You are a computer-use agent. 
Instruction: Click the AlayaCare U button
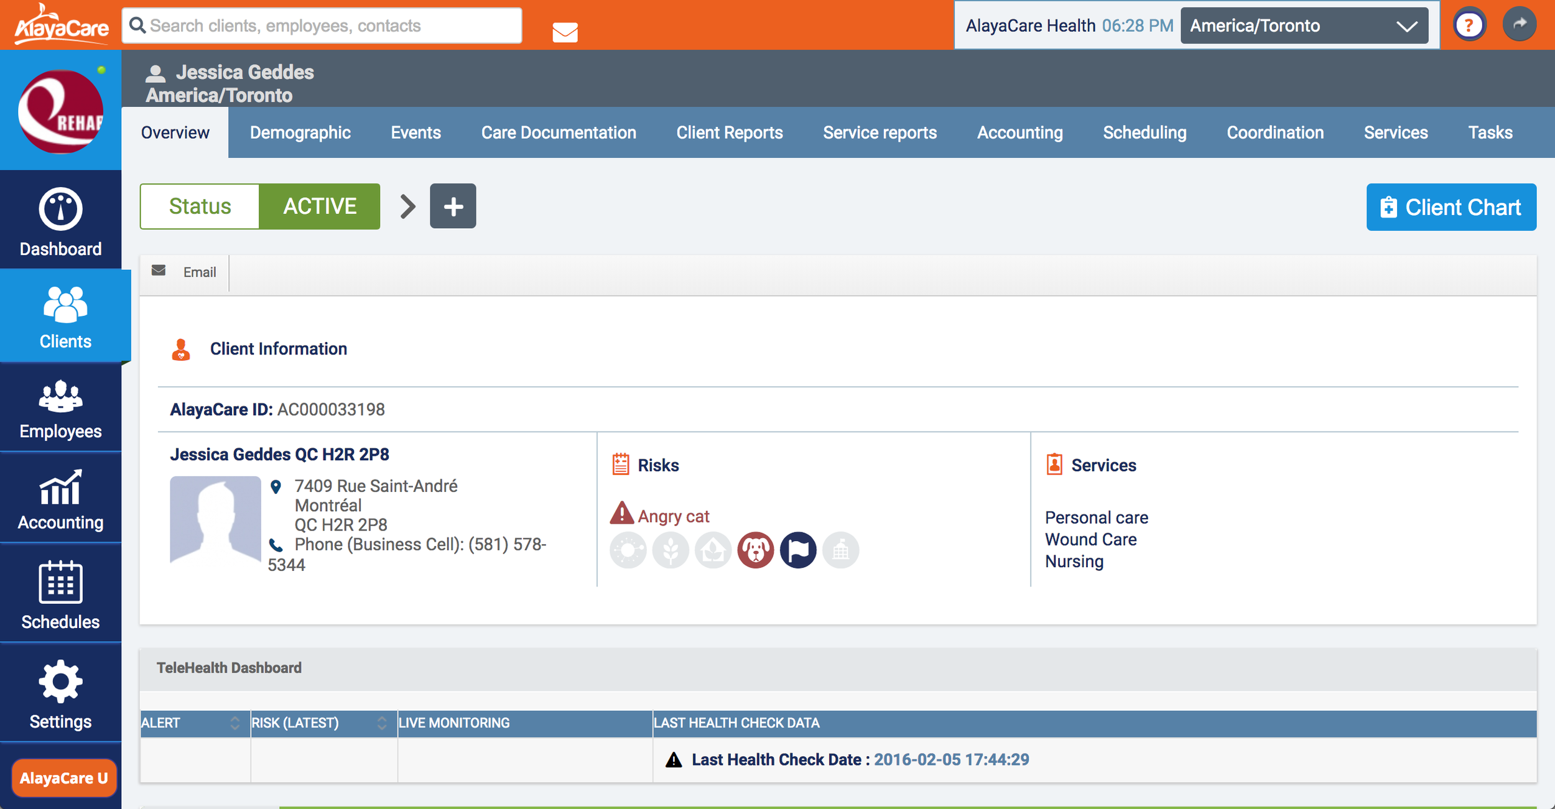click(x=63, y=778)
